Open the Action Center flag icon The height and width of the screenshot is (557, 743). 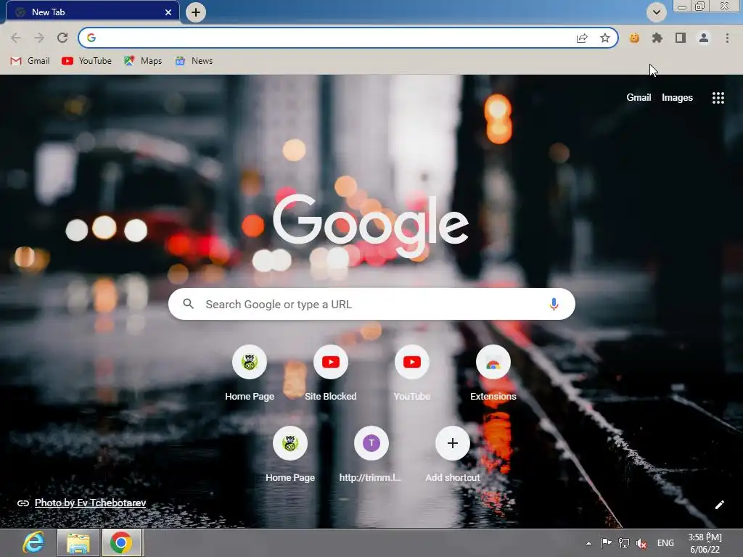[x=606, y=543]
